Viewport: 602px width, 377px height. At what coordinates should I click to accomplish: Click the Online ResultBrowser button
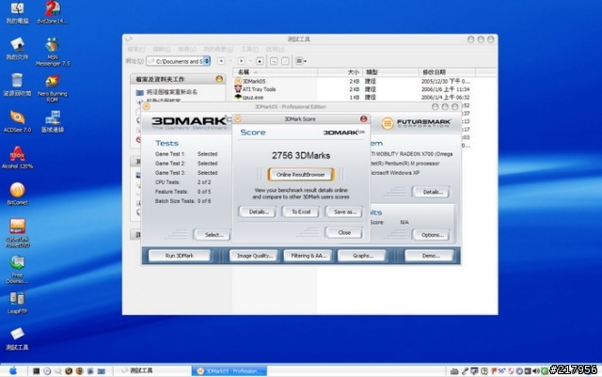click(x=301, y=175)
